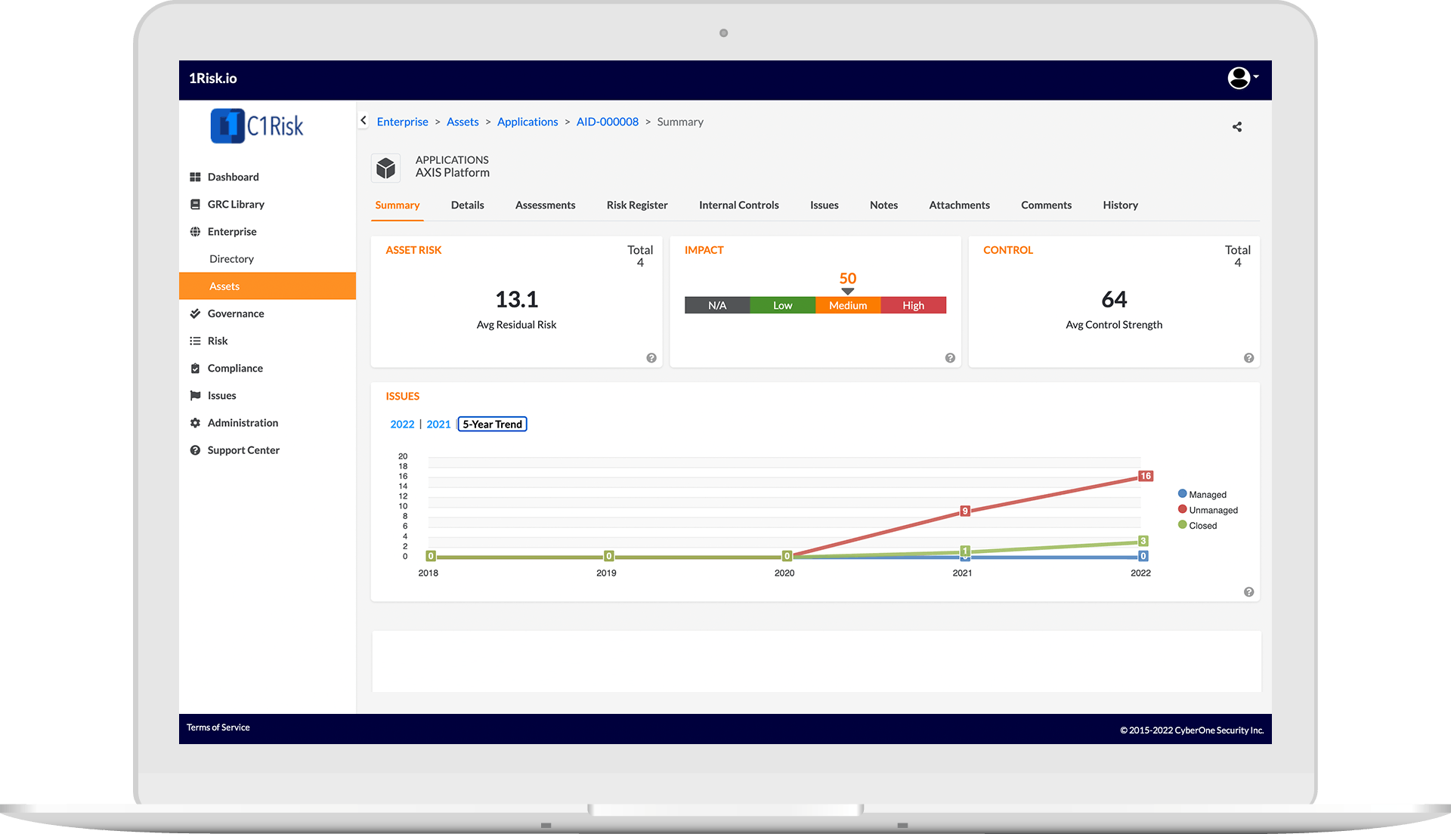
Task: Open Administration via the gear icon
Action: click(195, 423)
